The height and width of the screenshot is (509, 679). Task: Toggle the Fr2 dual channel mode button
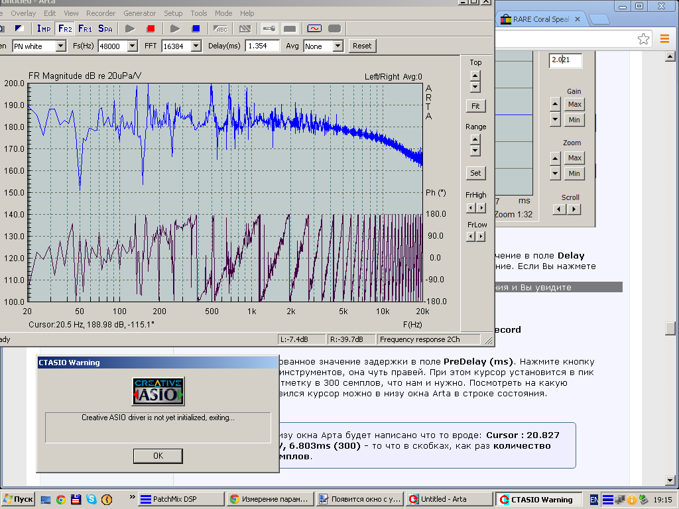(64, 28)
